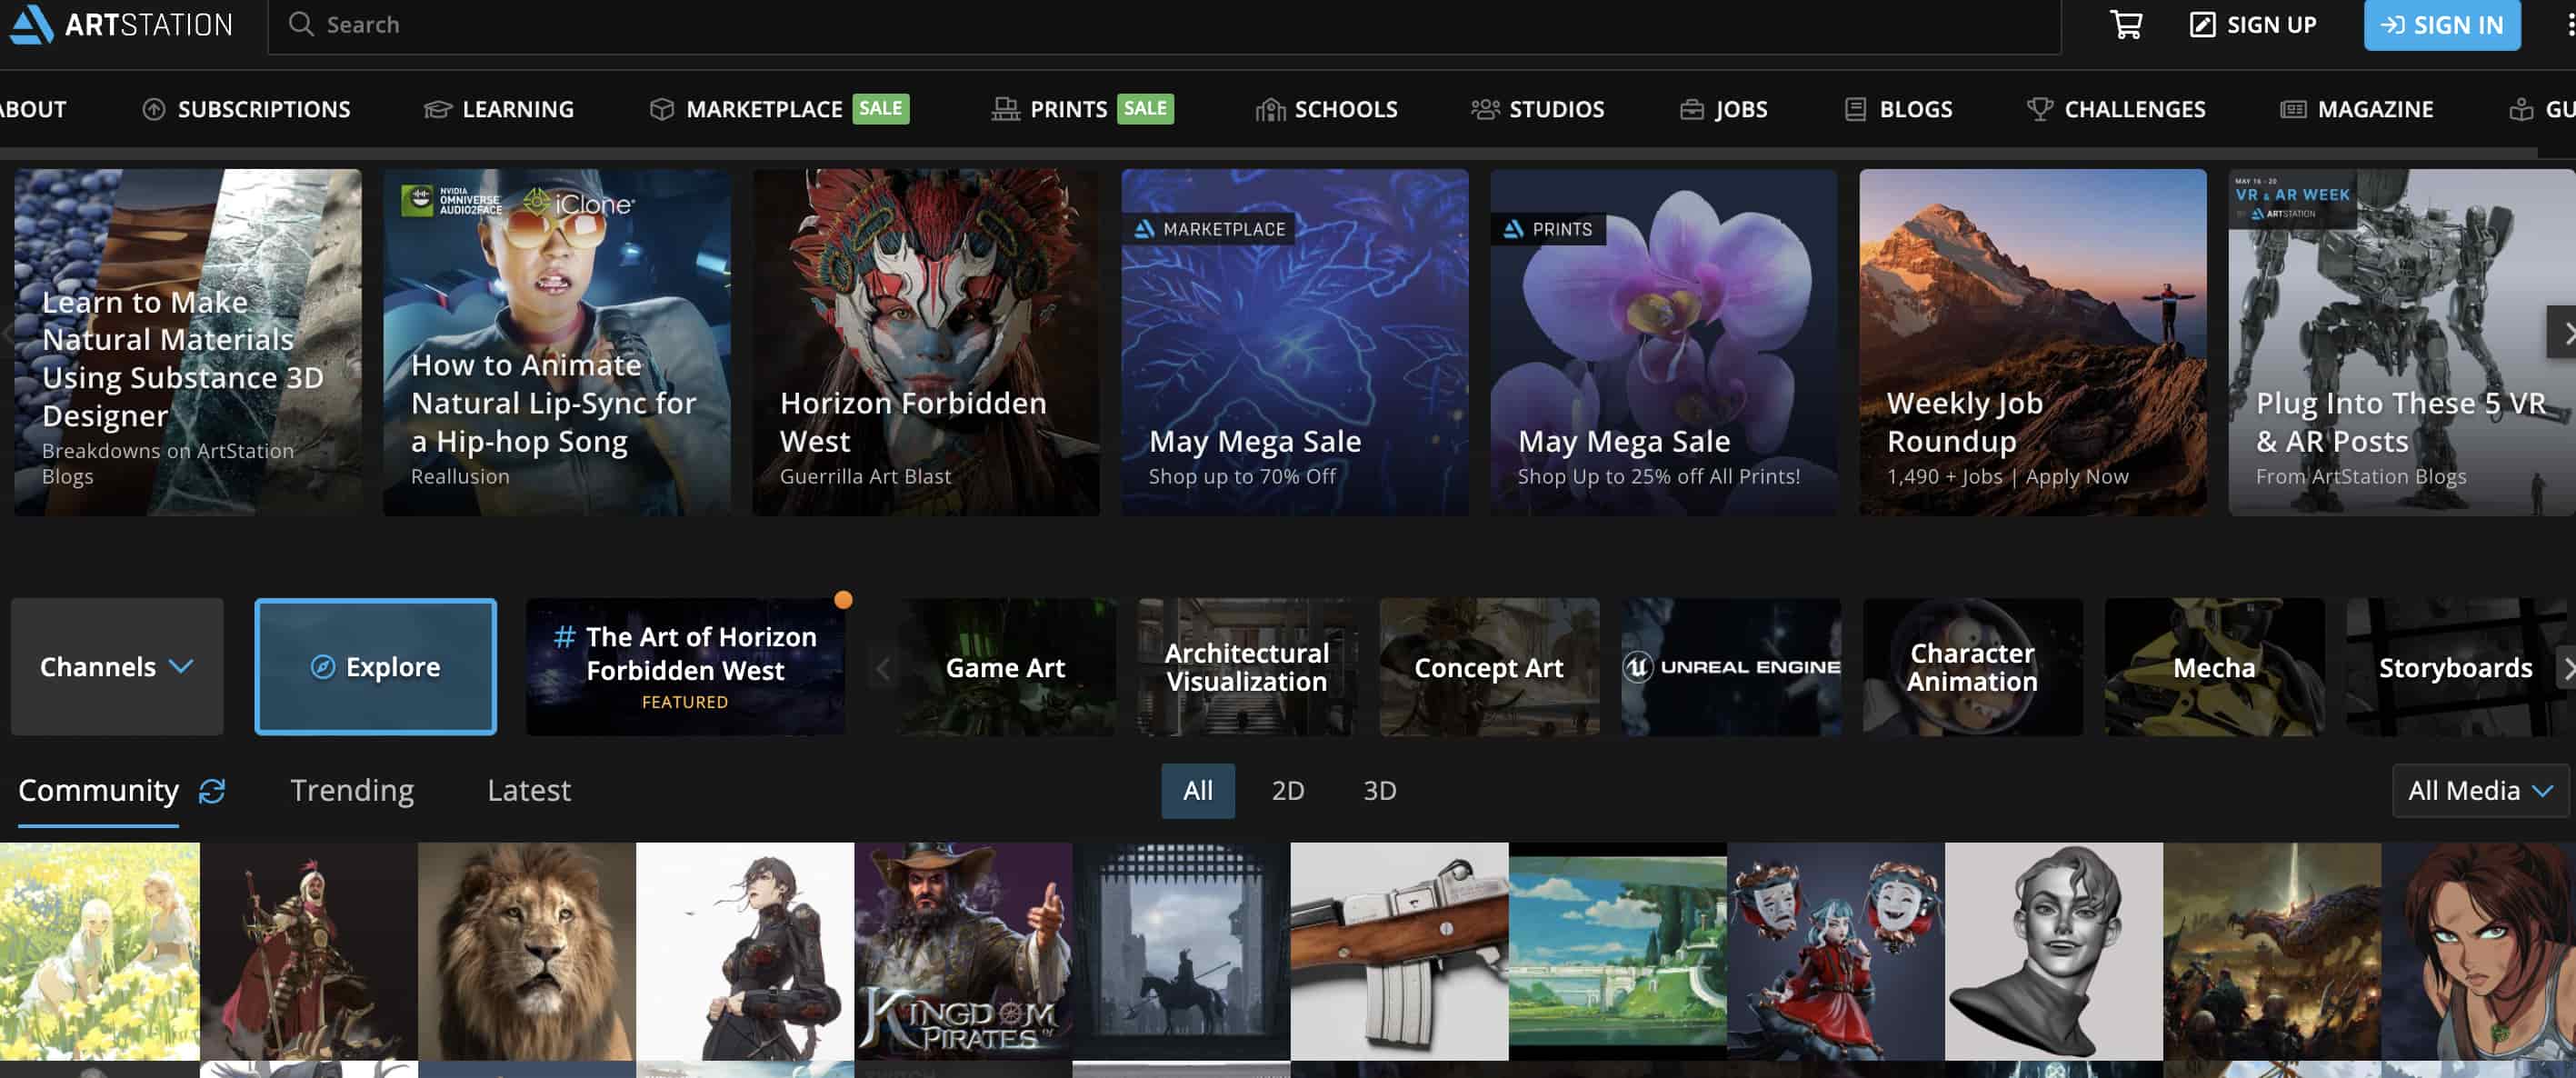Image resolution: width=2576 pixels, height=1078 pixels.
Task: Open the shopping cart
Action: coord(2125,24)
